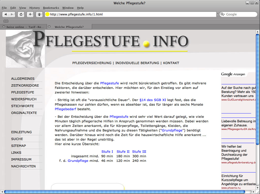Screen dimensions: 260x194
Task: Click the Stufe I table header link
Action: pos(107,152)
